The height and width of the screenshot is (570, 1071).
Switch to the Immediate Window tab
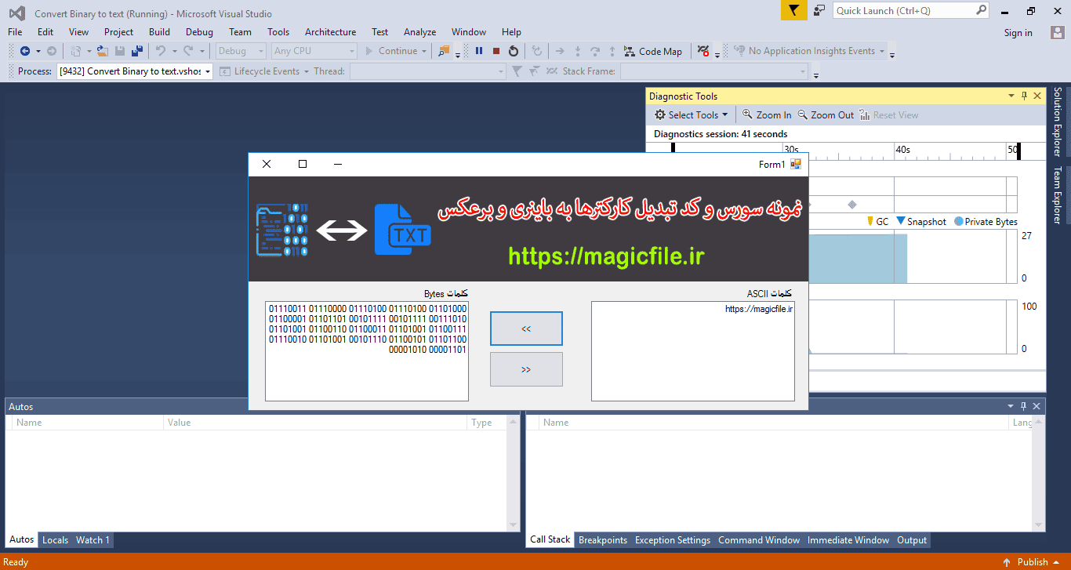click(848, 540)
